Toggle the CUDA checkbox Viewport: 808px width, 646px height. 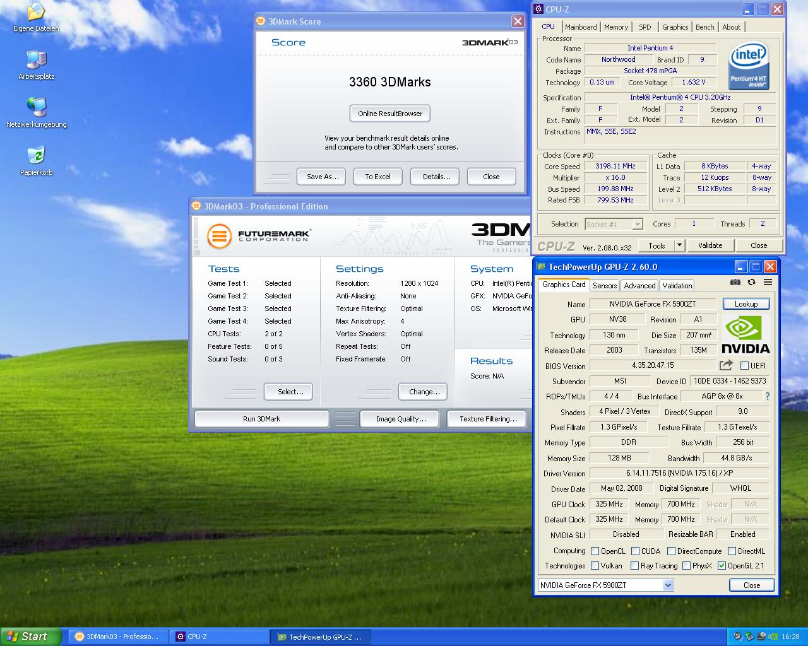tap(635, 551)
